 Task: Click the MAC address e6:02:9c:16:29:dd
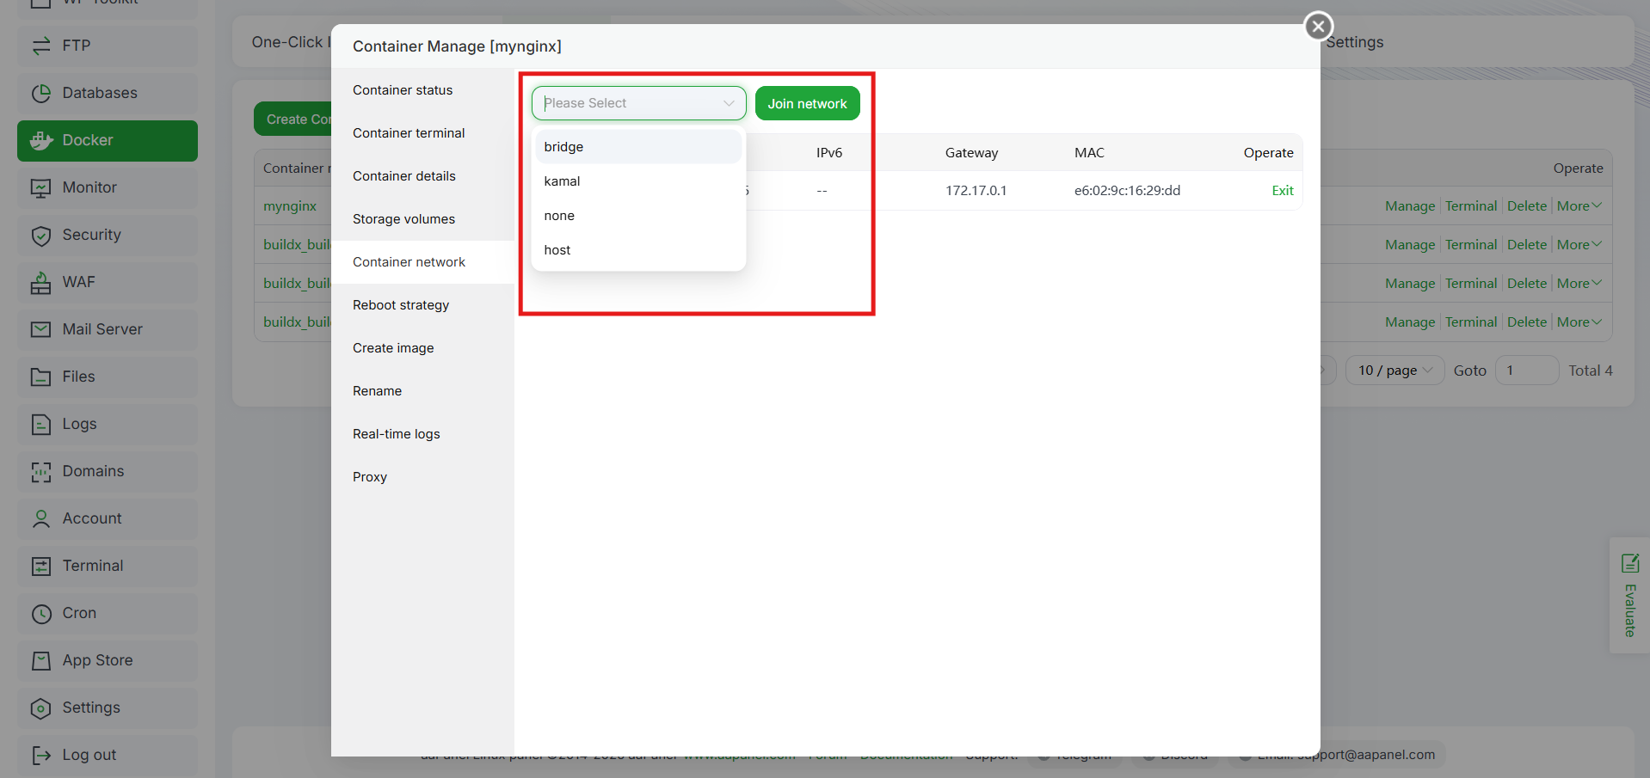click(x=1127, y=191)
